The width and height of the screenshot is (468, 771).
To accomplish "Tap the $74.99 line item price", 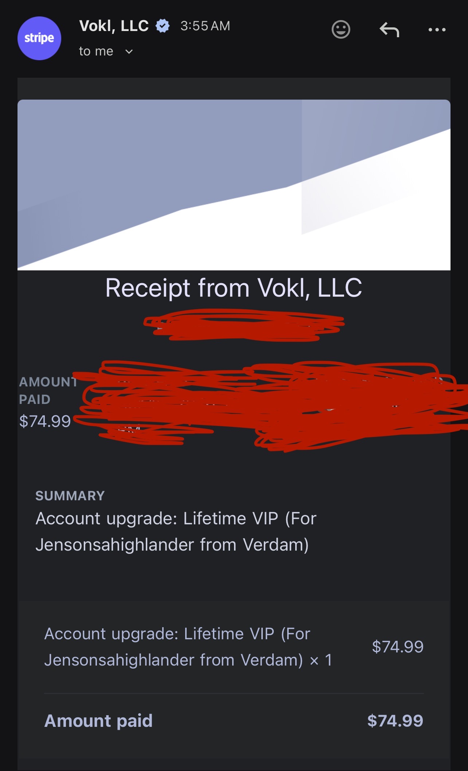I will tap(398, 647).
